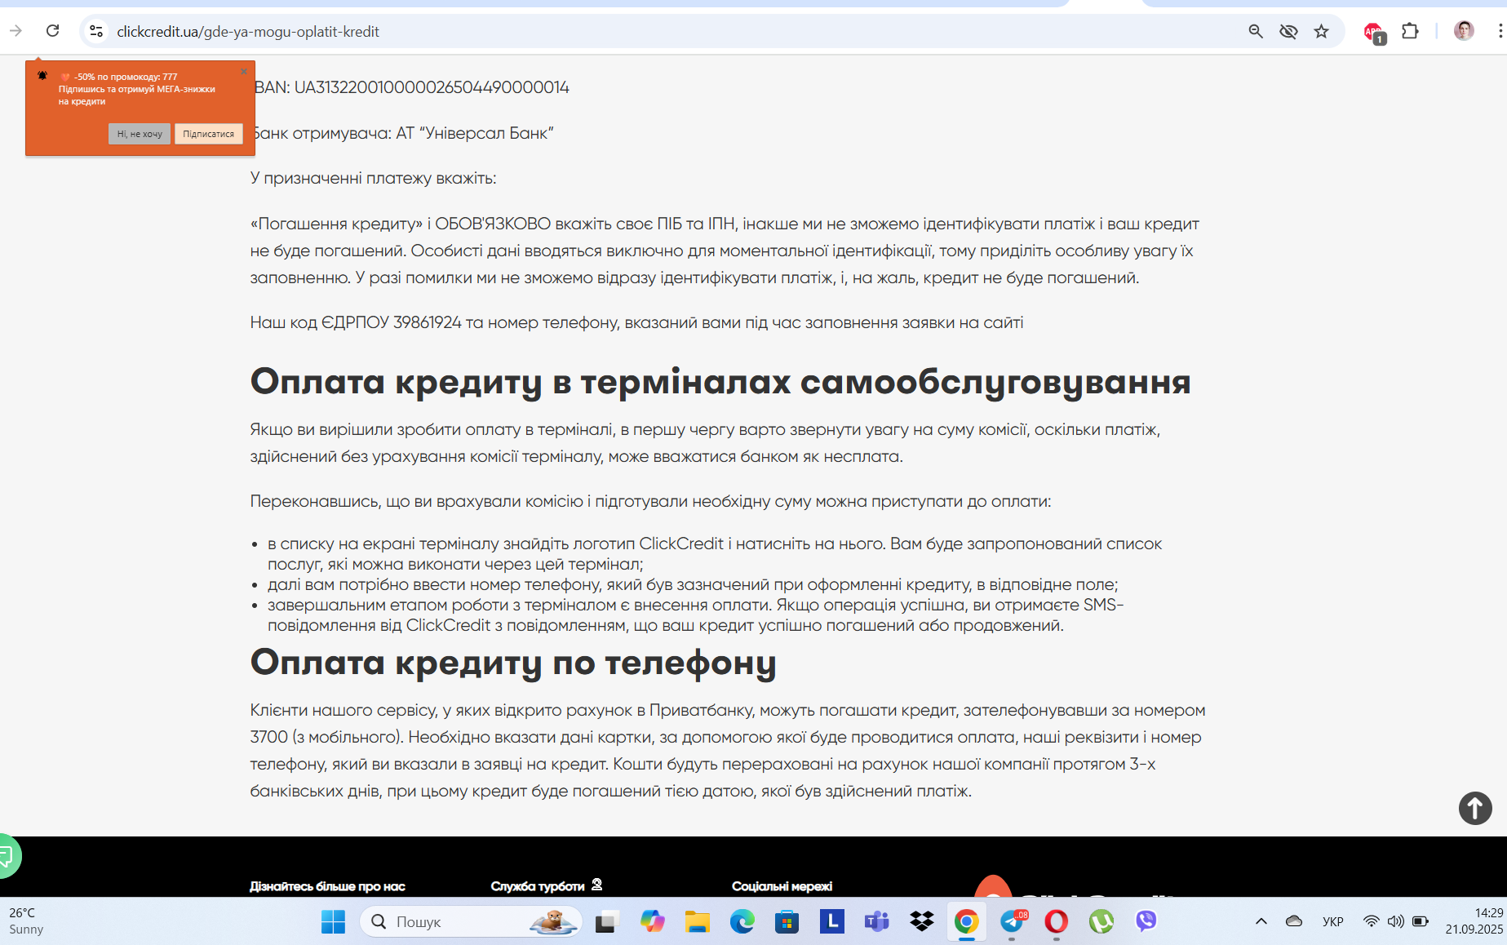Image resolution: width=1507 pixels, height=945 pixels.
Task: Open Microsoft Store from the taskbar
Action: click(787, 922)
